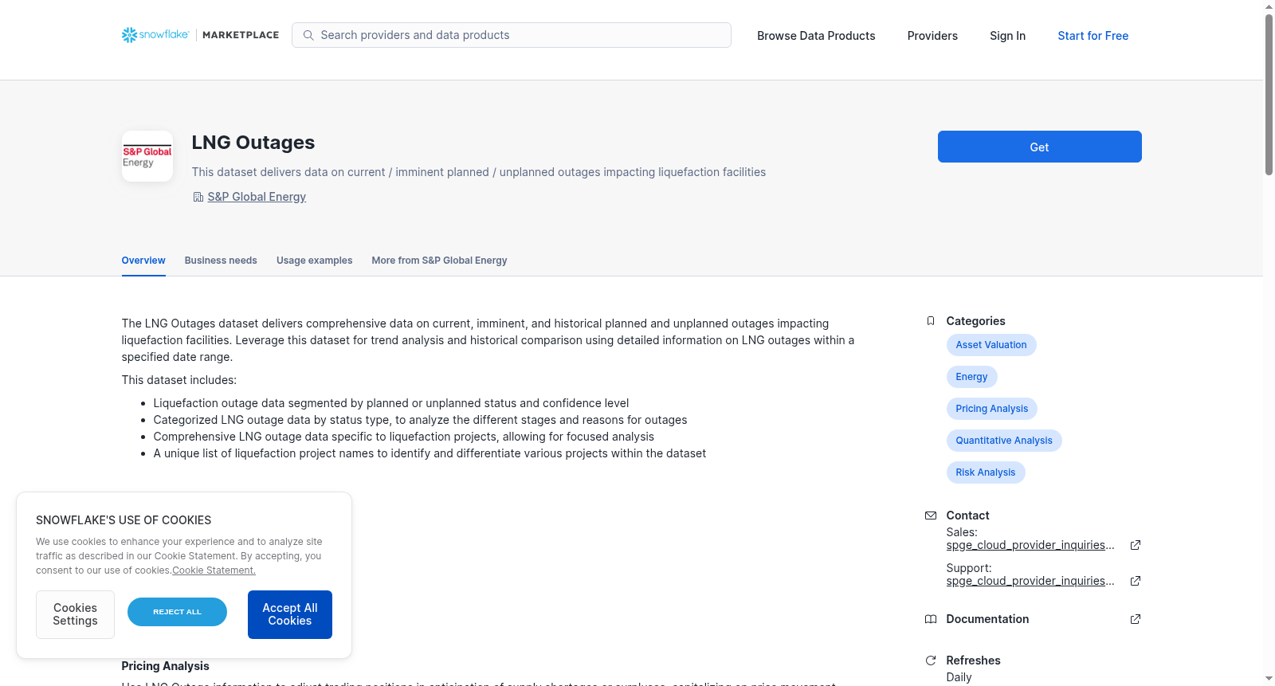Open the Sales email external link icon

tap(1136, 545)
